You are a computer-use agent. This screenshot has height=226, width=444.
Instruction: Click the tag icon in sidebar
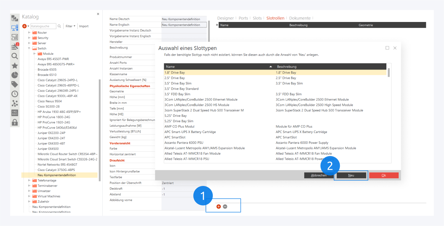14,84
